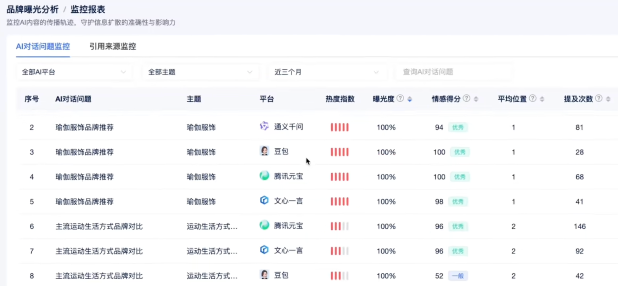Select the AI对话问题监控 tab
618x286 pixels.
[x=43, y=46]
